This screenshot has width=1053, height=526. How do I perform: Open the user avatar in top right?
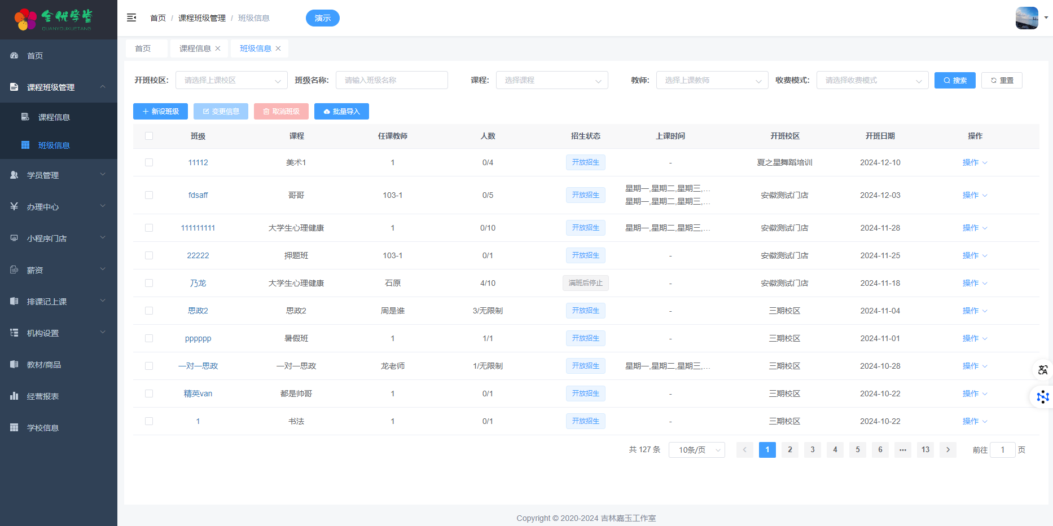coord(1026,18)
